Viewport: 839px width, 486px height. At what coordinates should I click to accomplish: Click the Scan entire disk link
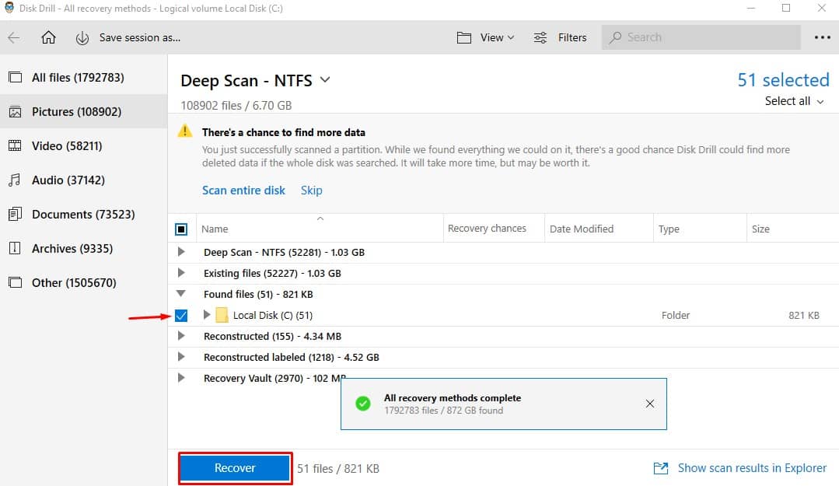pyautogui.click(x=243, y=190)
